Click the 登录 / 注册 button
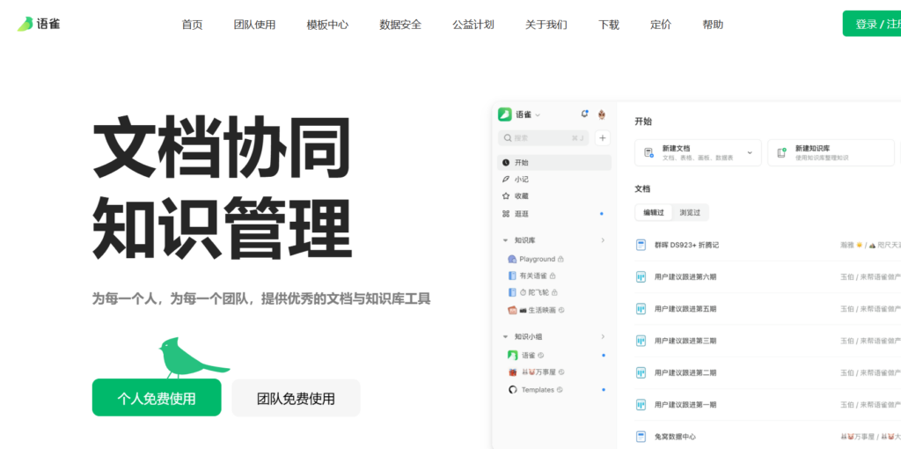 point(872,24)
